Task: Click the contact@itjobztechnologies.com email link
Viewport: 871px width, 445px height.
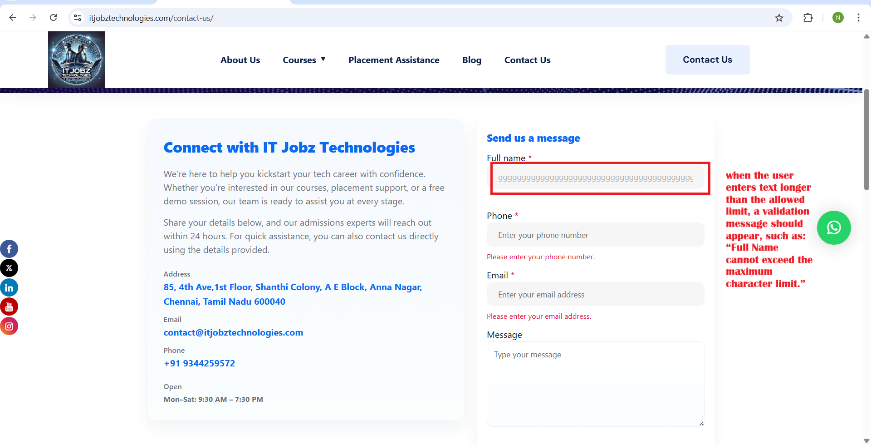Action: click(x=233, y=332)
